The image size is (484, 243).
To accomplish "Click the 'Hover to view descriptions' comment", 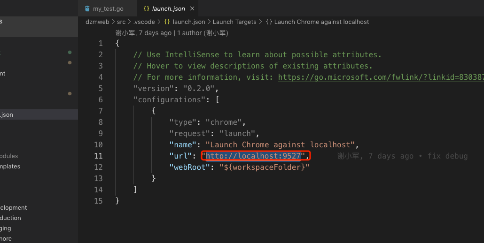I will click(x=253, y=66).
